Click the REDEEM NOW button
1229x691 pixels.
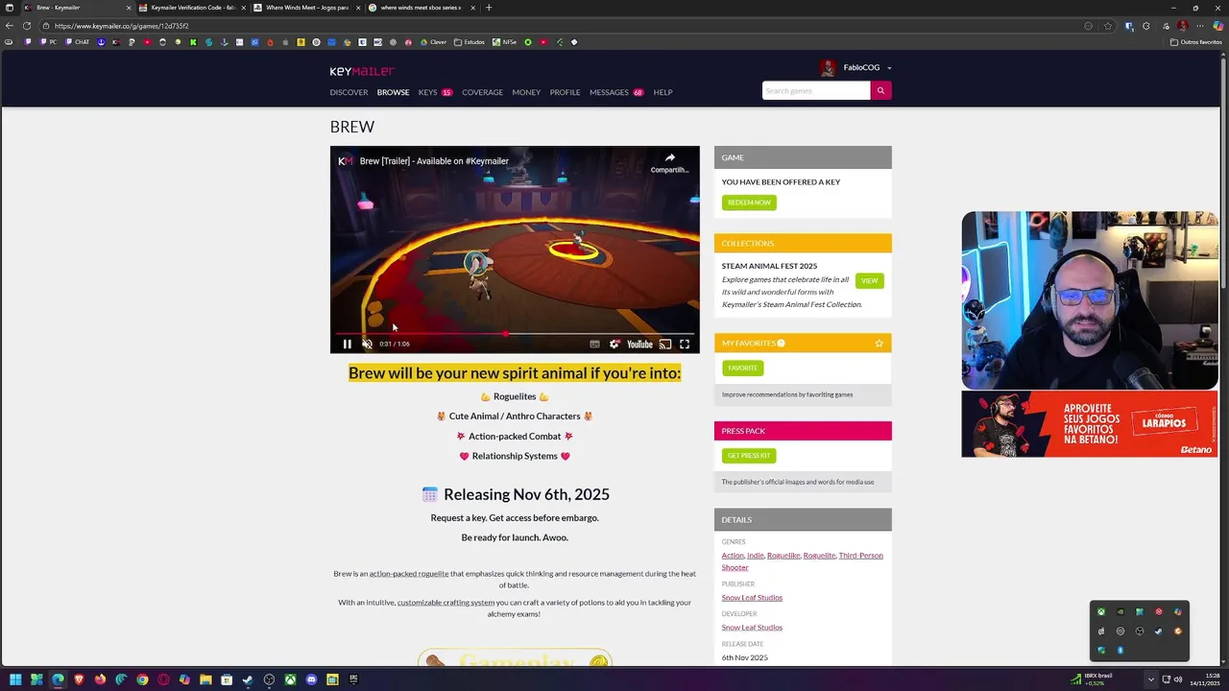click(749, 203)
